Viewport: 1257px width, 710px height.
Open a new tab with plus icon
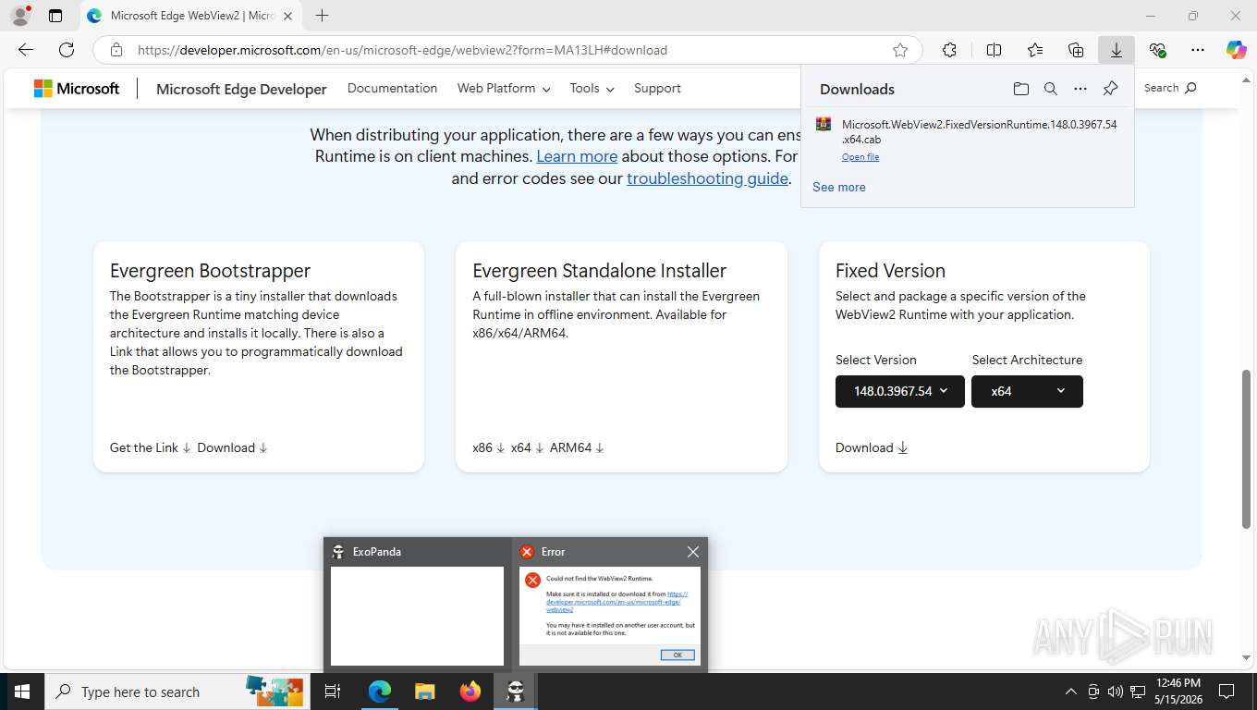coord(322,16)
